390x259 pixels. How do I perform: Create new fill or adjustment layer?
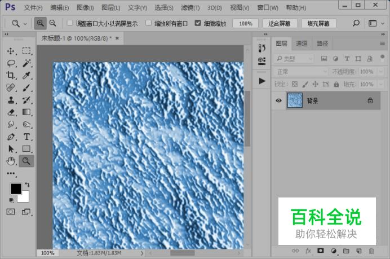[334, 251]
